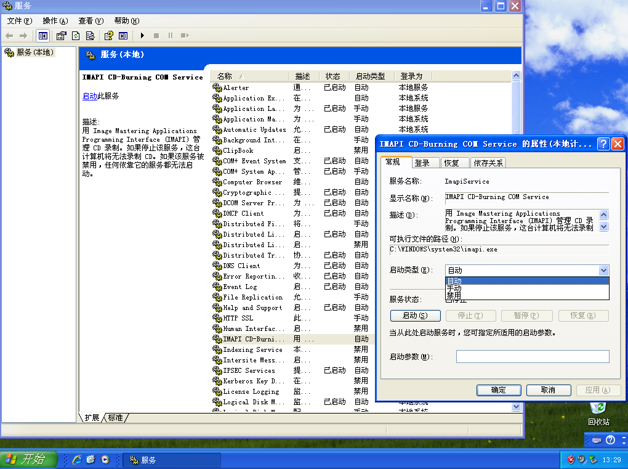
Task: Select the Cryptographic service row
Action: (292, 192)
